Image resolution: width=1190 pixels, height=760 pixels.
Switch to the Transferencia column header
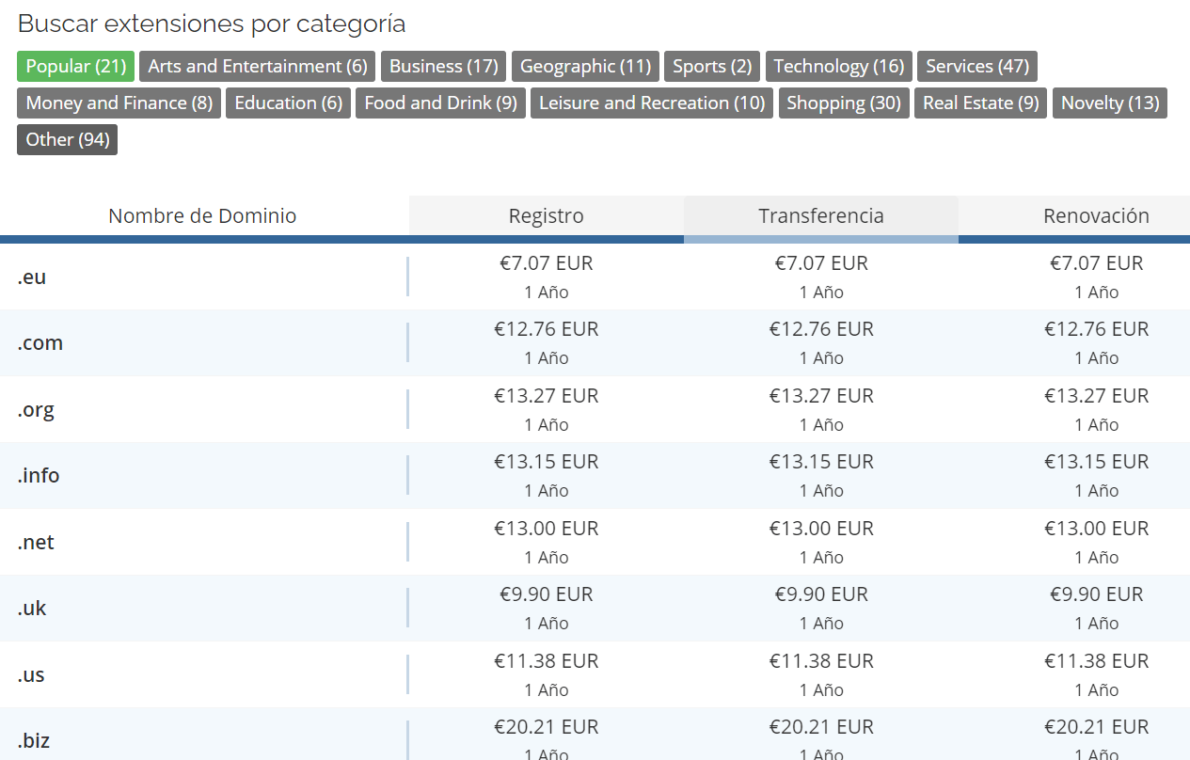click(x=821, y=215)
